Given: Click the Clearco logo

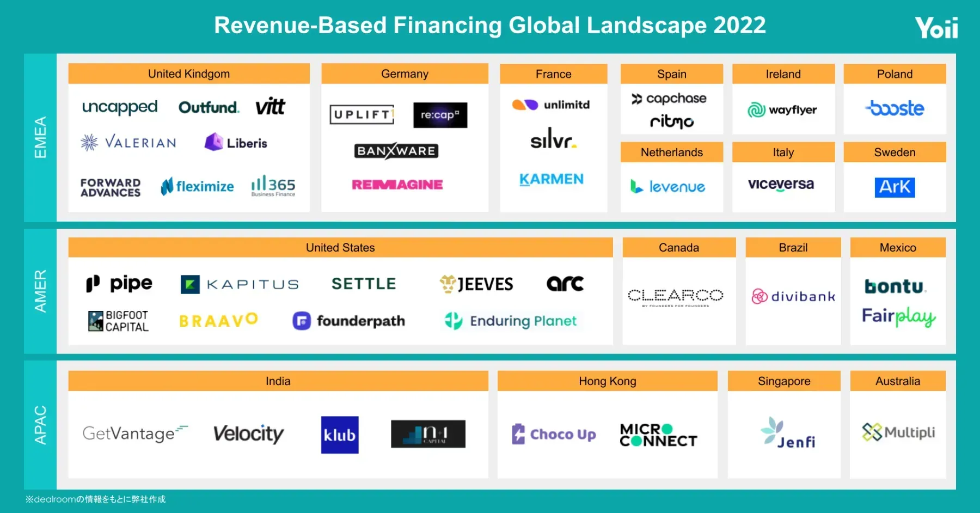Looking at the screenshot, I should tap(675, 297).
